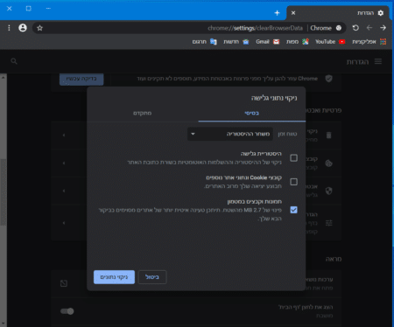Bookmark this page with the star icon

click(40, 28)
